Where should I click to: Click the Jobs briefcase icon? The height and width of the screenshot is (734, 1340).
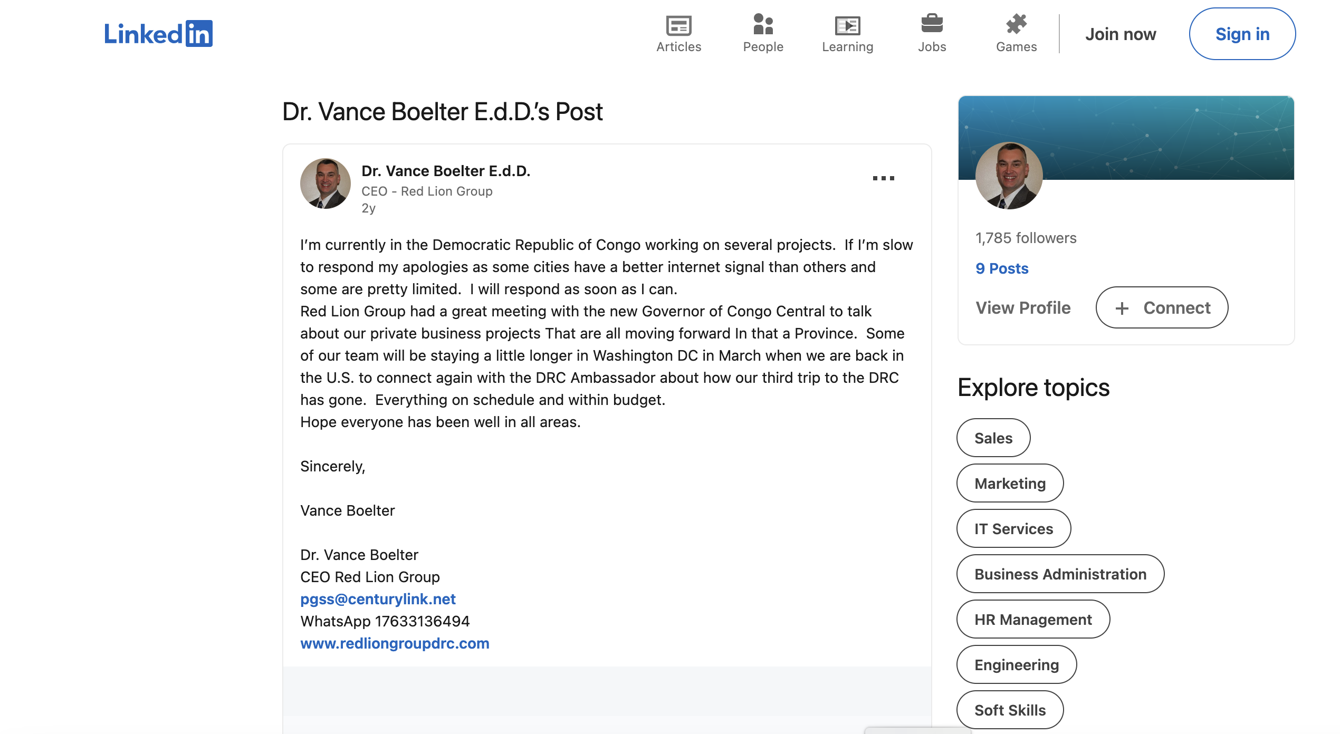point(932,24)
